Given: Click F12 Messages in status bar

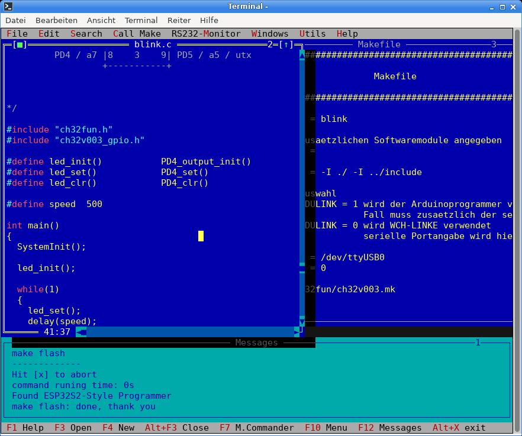Looking at the screenshot, I should [x=389, y=428].
